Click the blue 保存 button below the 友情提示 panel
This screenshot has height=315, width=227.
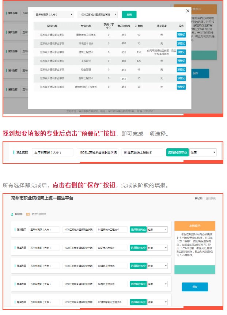(195, 287)
